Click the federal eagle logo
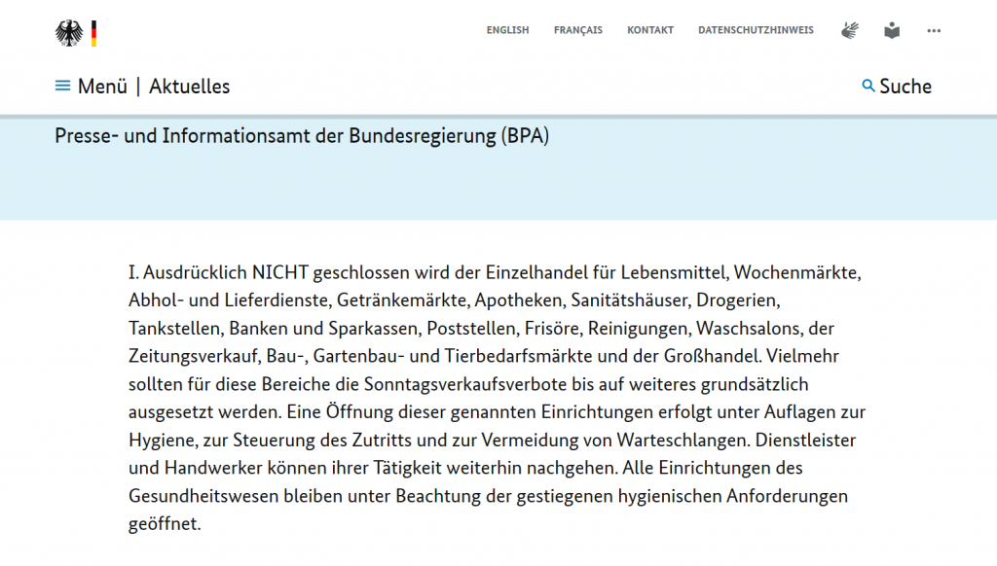The image size is (997, 566). [69, 33]
